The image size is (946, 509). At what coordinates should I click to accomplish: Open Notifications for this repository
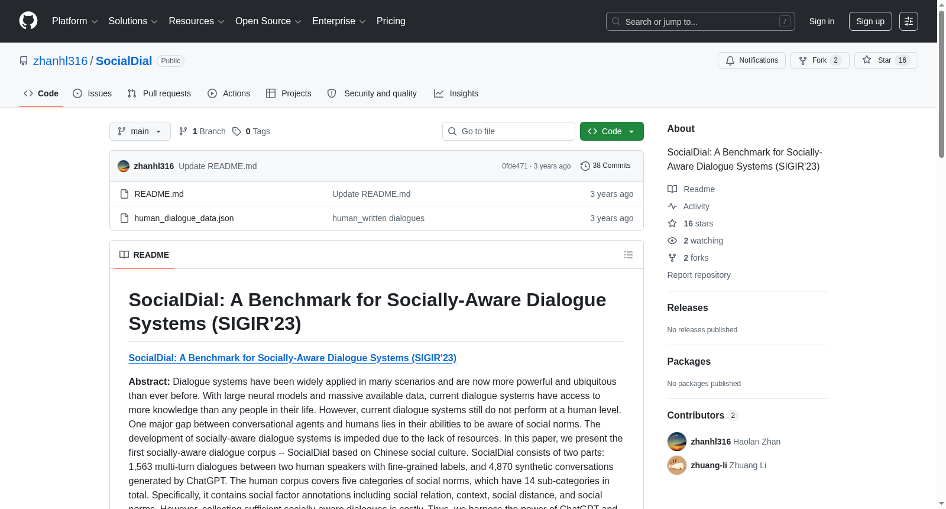tap(751, 60)
